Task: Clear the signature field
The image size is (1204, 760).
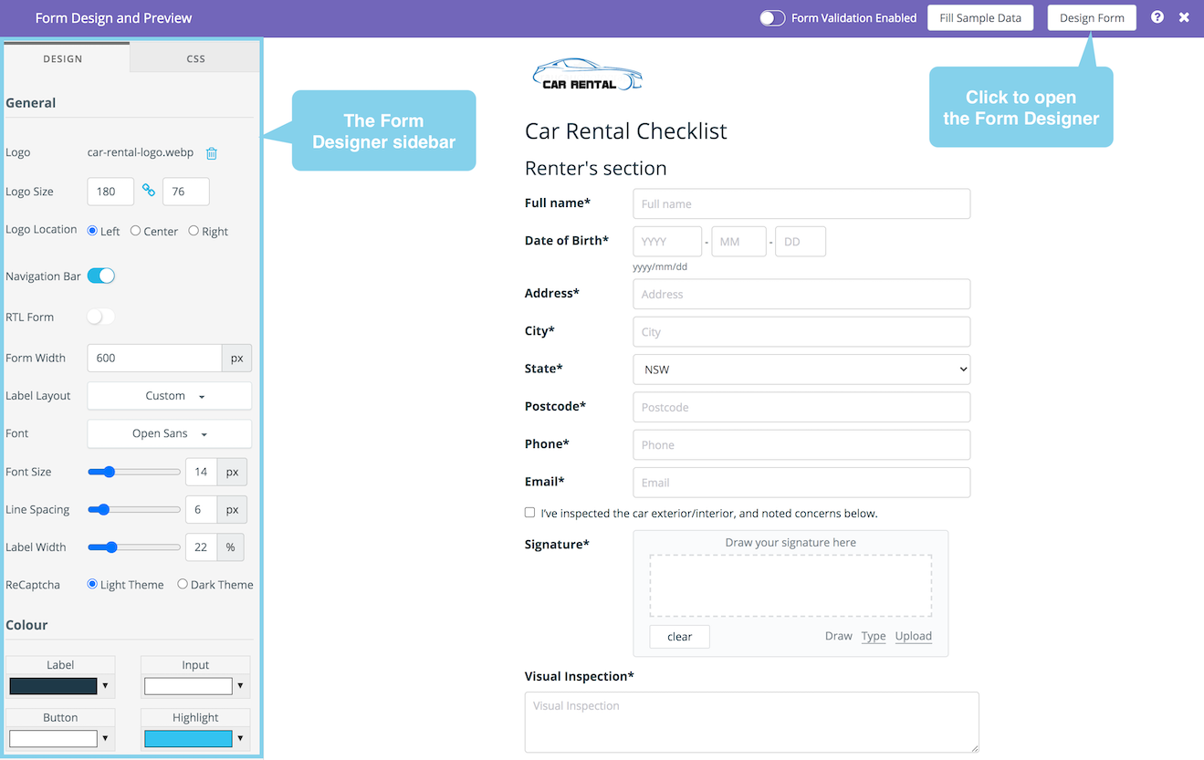Action: [x=679, y=636]
